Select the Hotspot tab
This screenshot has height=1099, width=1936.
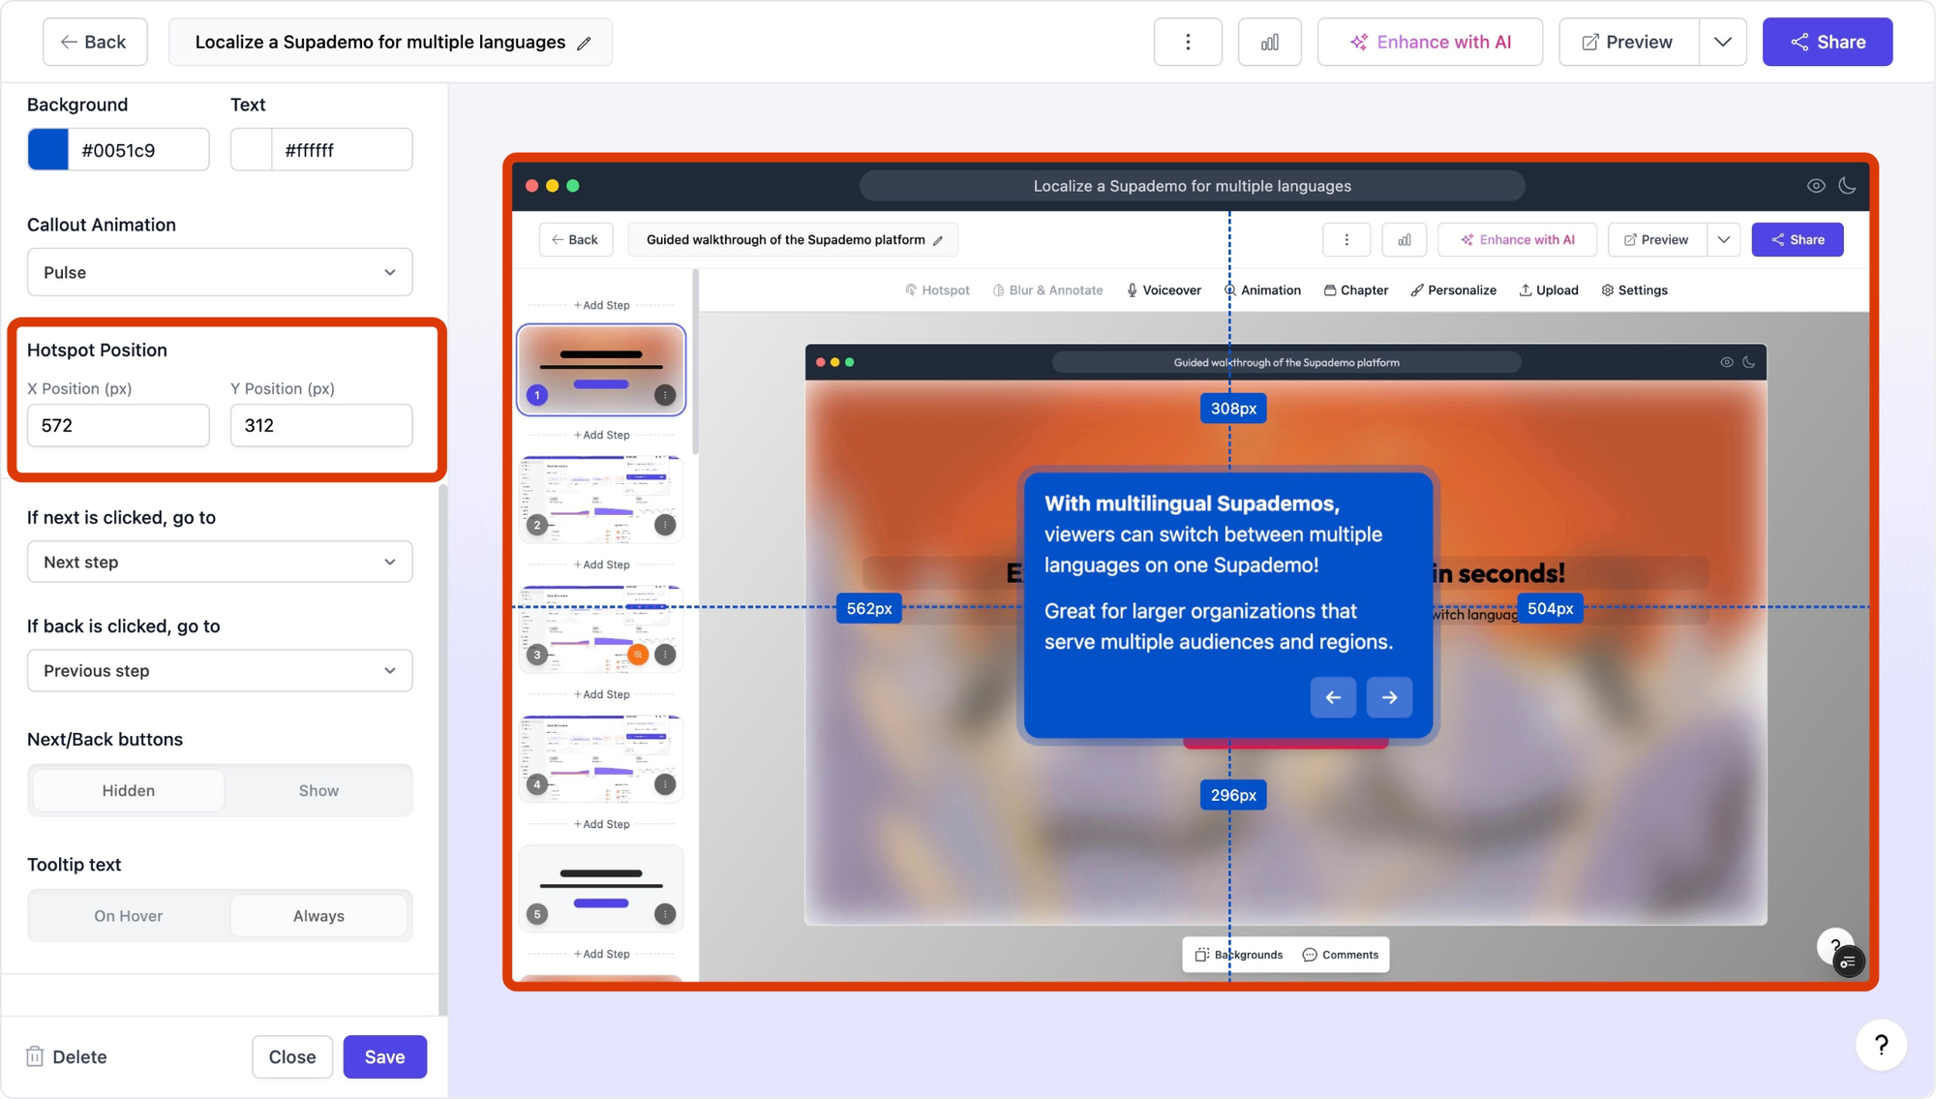click(937, 290)
